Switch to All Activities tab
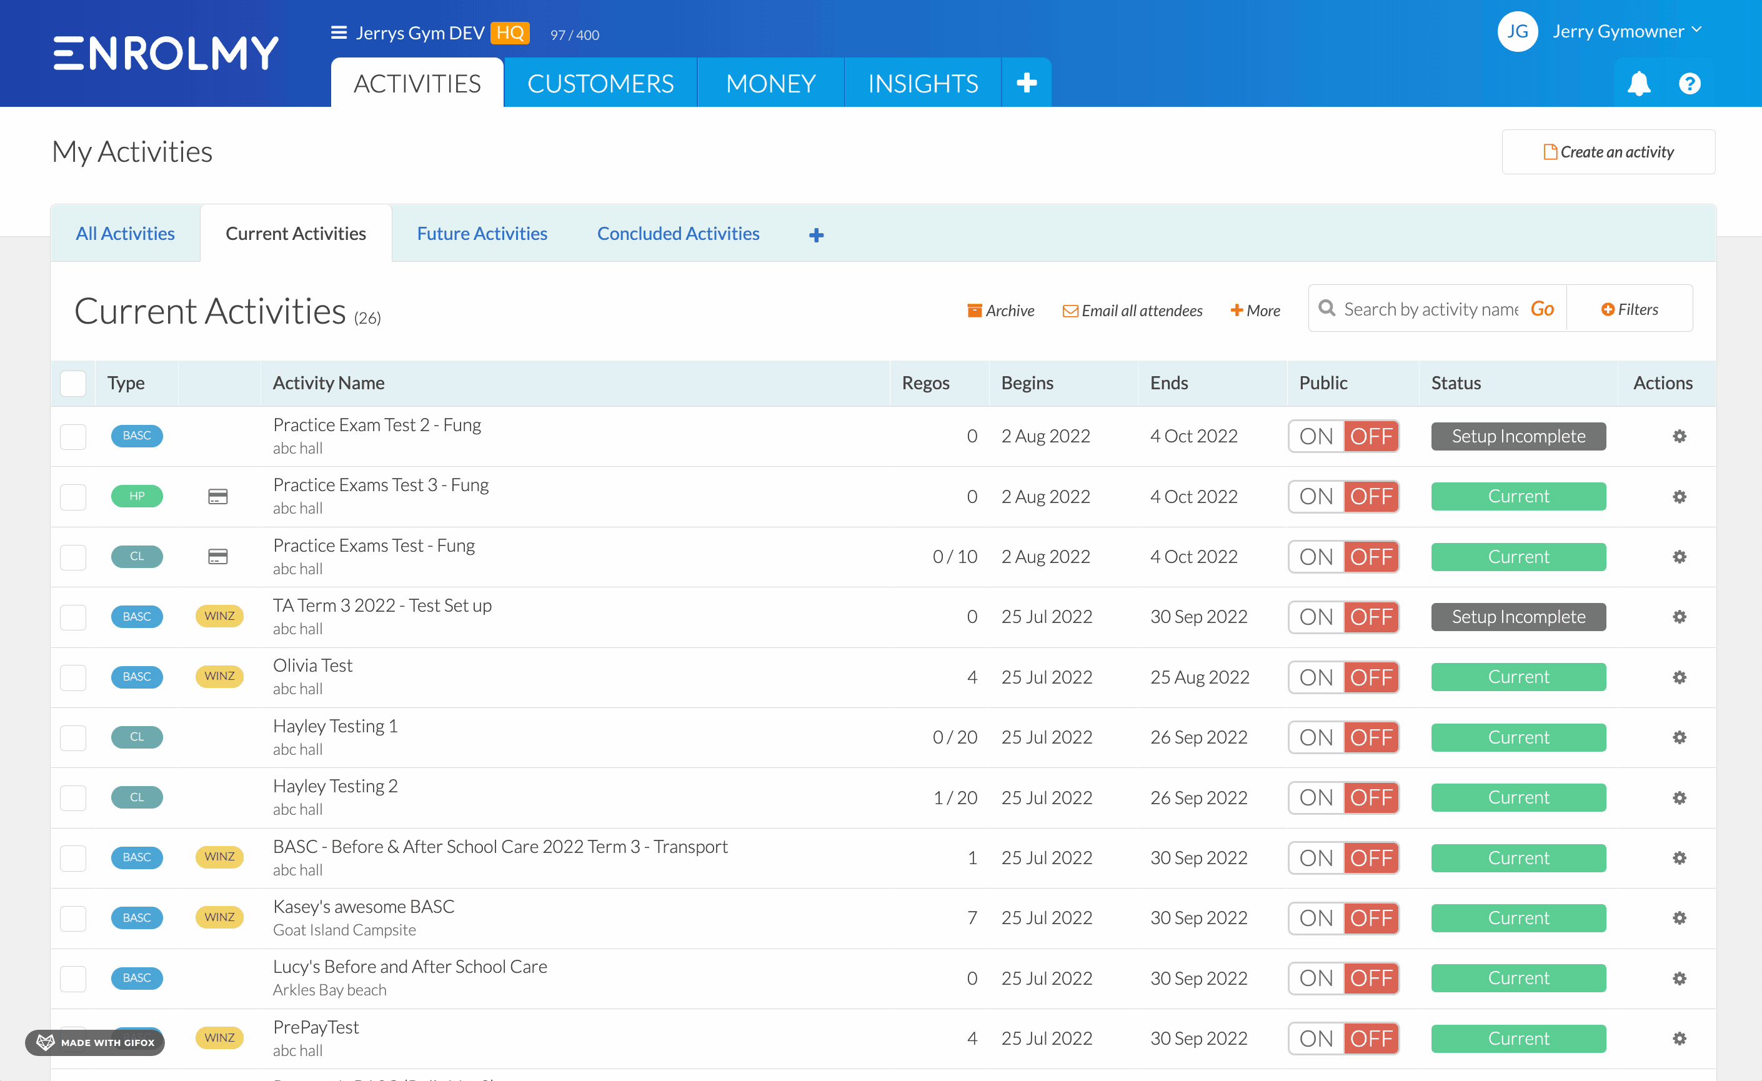This screenshot has width=1762, height=1081. click(125, 234)
